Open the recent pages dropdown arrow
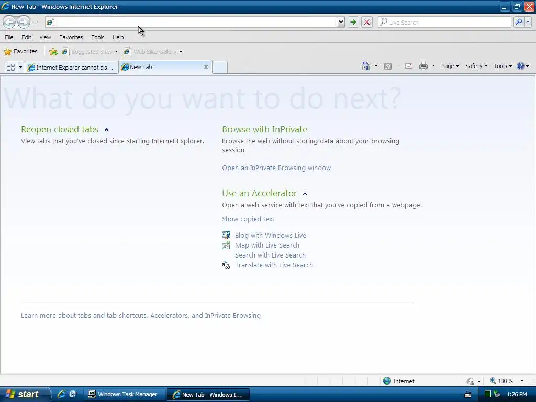 point(35,23)
